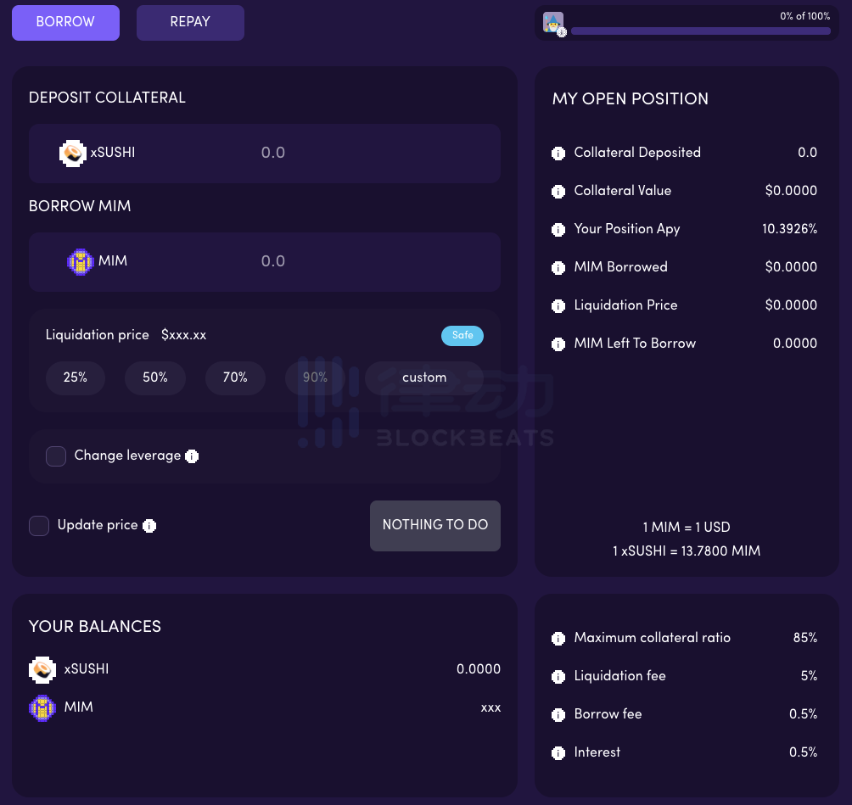Open info icon for MIM Borrowed
The image size is (852, 805).
coord(558,268)
